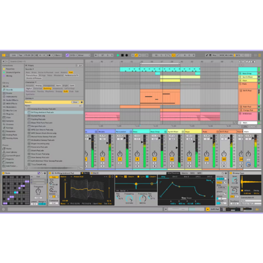The width and height of the screenshot is (263, 263).
Task: Enable the Link button
Action: 13,56
